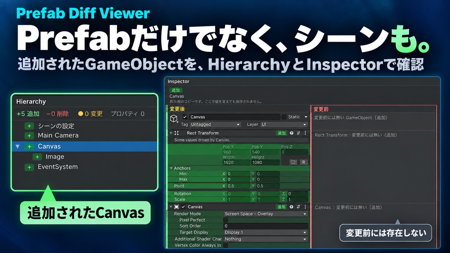The image size is (450, 253).
Task: Click the Pos Y field 540
Action: point(265,152)
